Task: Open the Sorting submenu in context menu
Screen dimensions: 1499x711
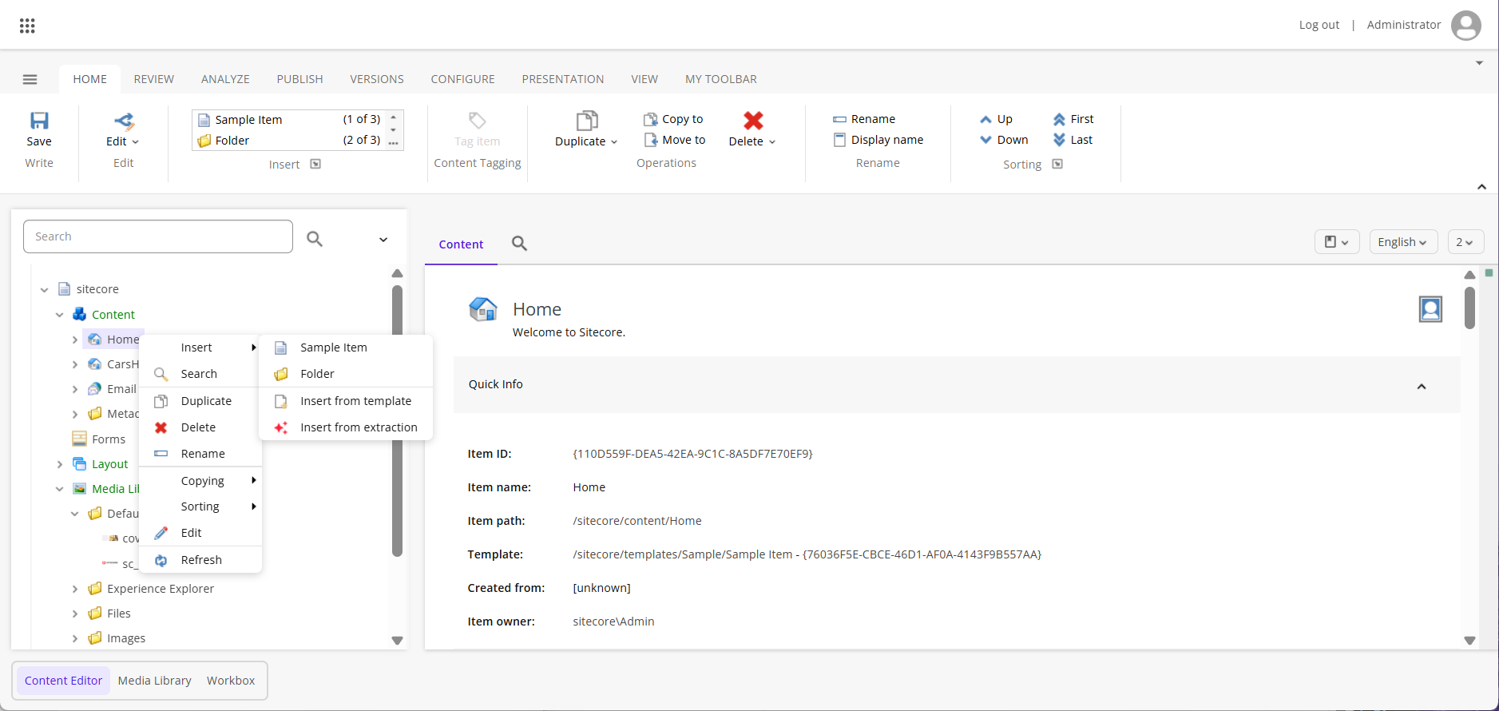Action: click(200, 506)
